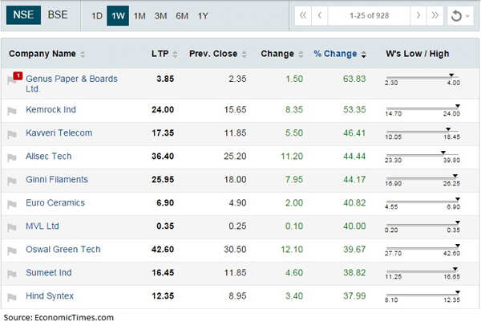Viewport: 481px width, 326px height.
Task: Jump to the last page arrow
Action: coord(435,15)
